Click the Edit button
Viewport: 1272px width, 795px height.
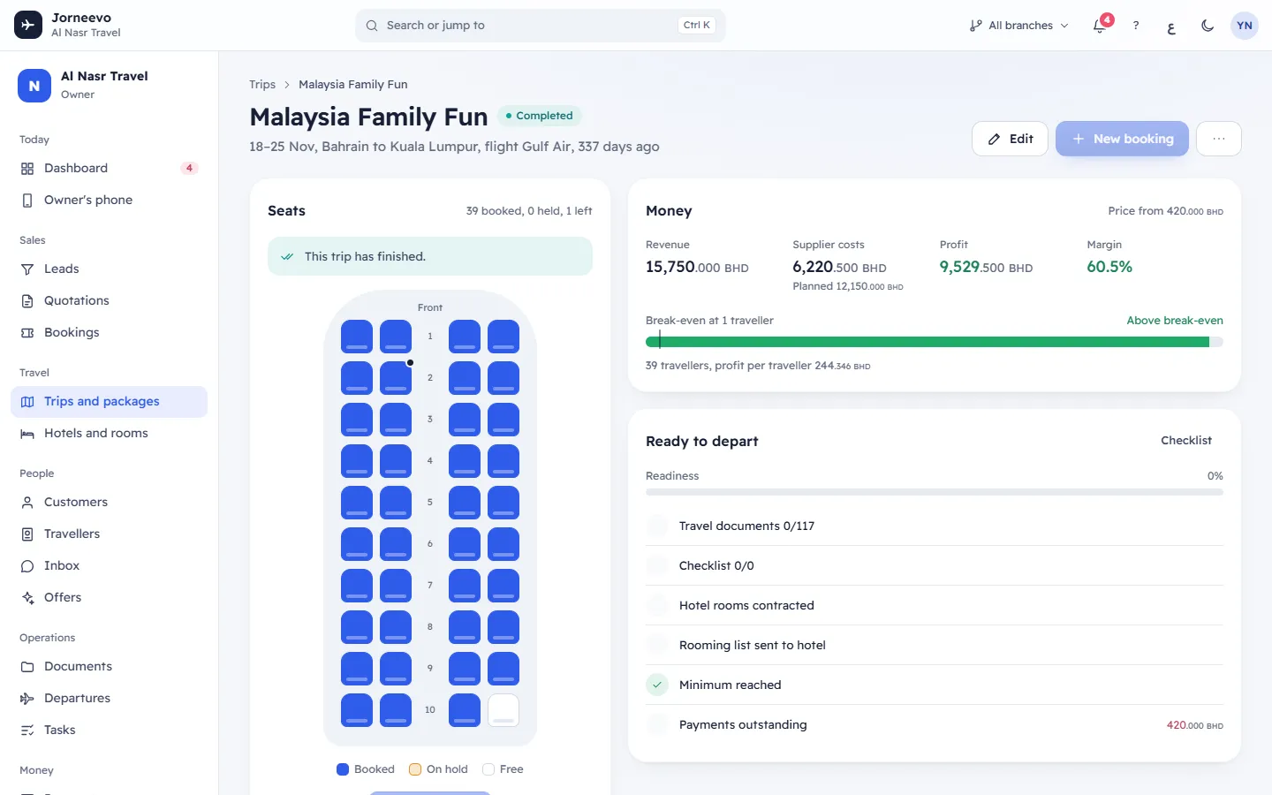1010,139
